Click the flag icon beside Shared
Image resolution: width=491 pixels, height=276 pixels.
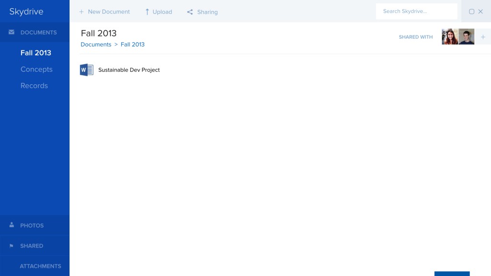pyautogui.click(x=12, y=246)
